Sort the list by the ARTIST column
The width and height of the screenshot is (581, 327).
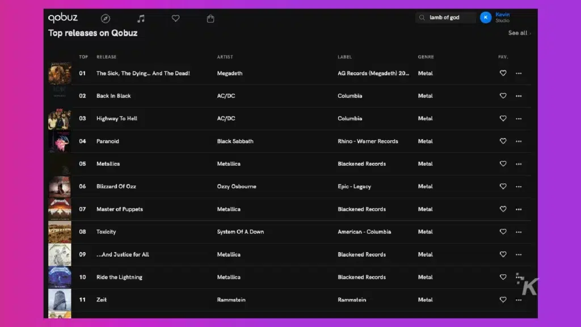pyautogui.click(x=225, y=57)
